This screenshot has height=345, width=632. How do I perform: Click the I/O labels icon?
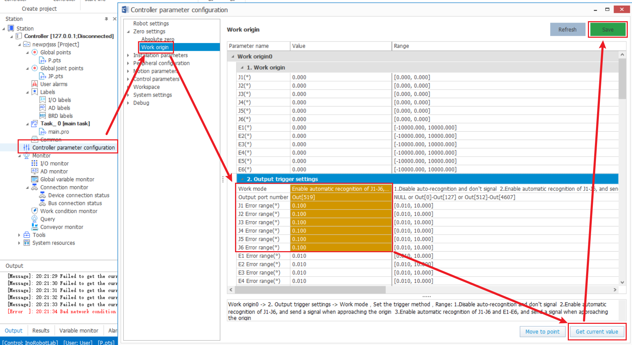click(x=43, y=100)
